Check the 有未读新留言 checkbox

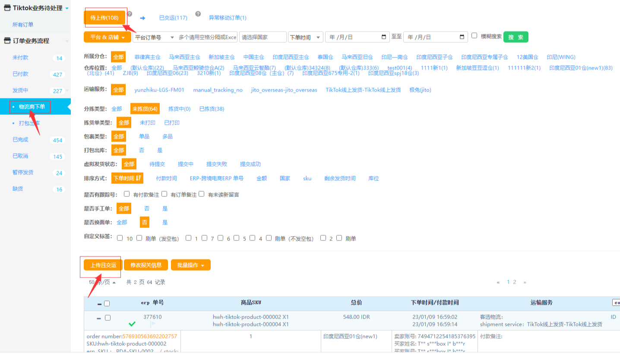pyautogui.click(x=201, y=194)
